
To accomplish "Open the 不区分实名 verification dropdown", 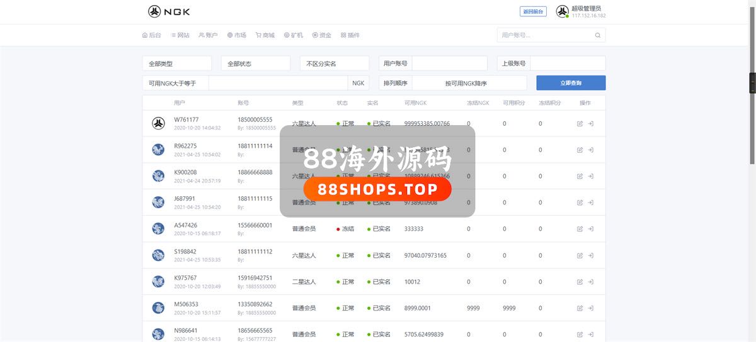I will [334, 63].
